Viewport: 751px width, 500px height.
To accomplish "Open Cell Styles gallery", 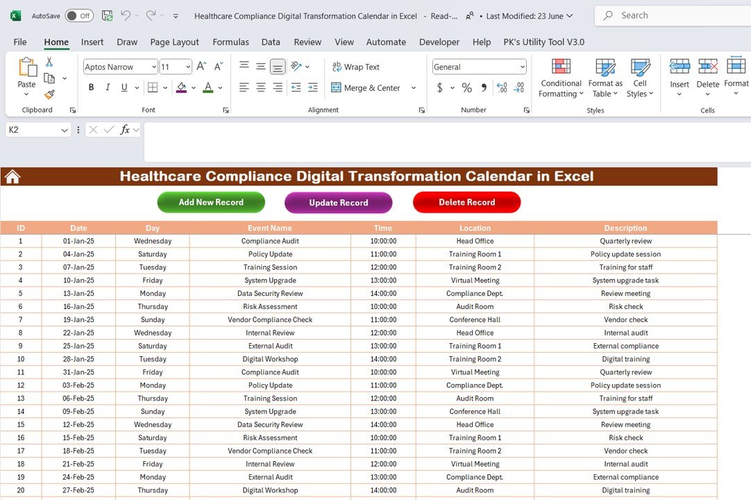I will (640, 78).
